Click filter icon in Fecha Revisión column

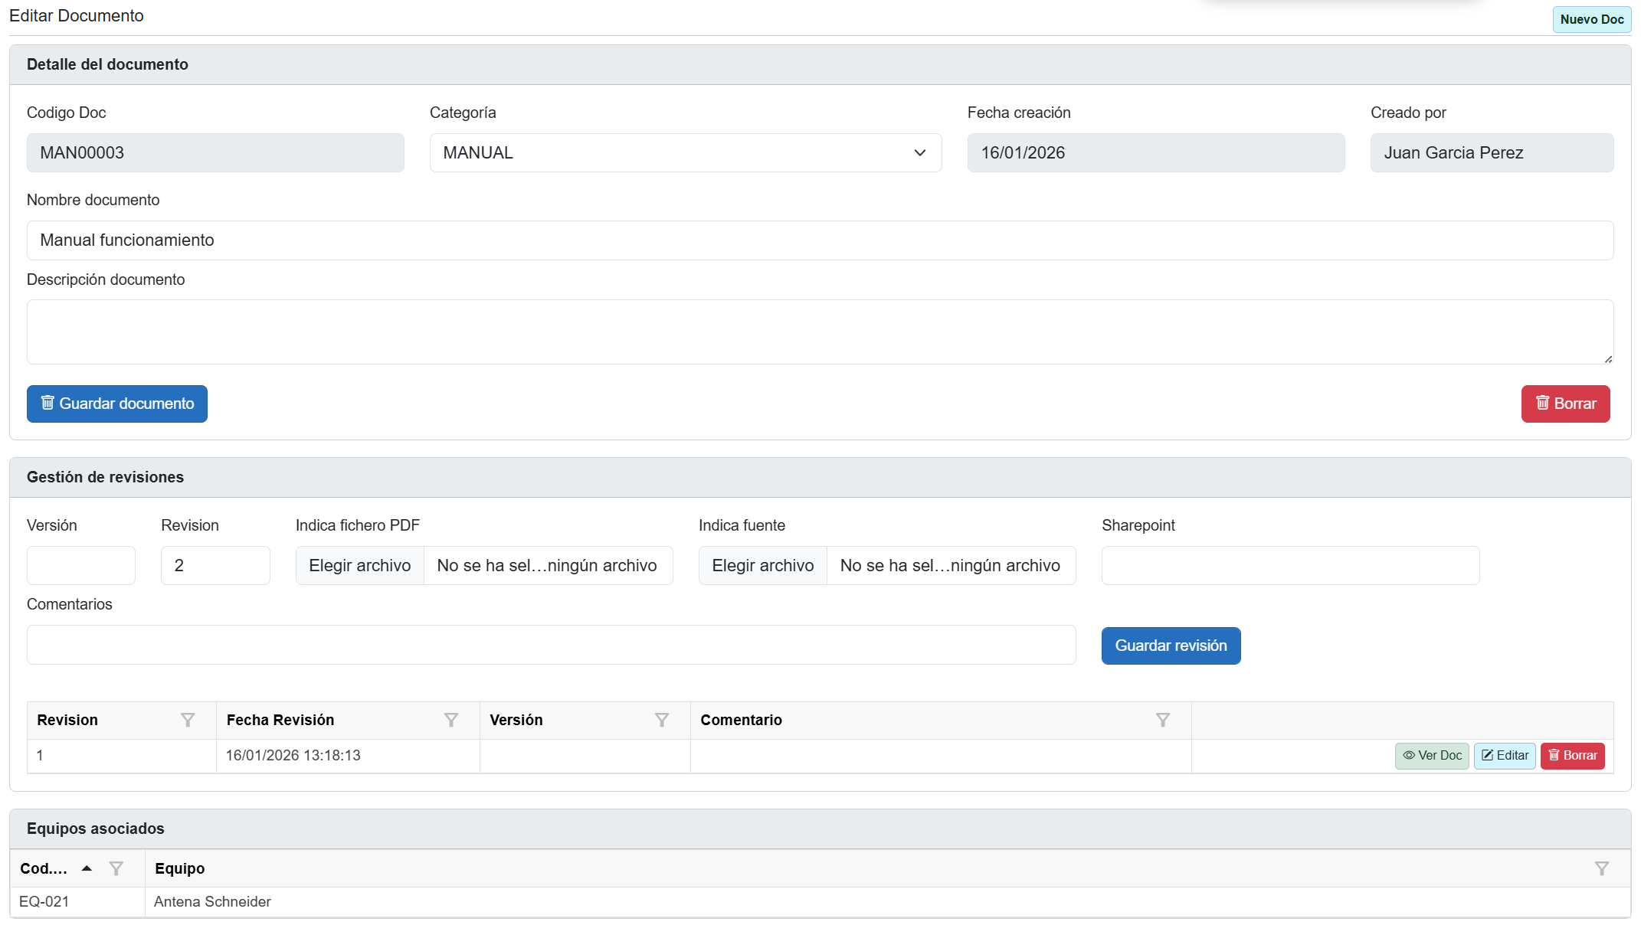tap(451, 720)
